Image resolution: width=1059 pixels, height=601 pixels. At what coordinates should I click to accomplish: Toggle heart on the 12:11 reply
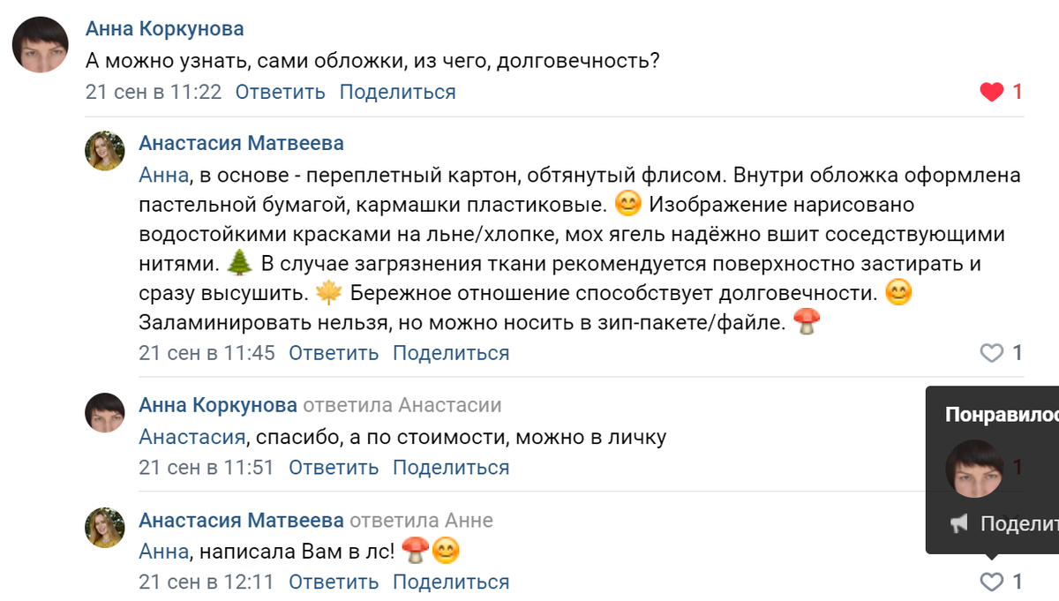click(992, 582)
